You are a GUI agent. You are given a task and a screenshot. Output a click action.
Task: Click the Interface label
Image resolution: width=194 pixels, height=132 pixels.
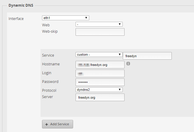(16, 19)
